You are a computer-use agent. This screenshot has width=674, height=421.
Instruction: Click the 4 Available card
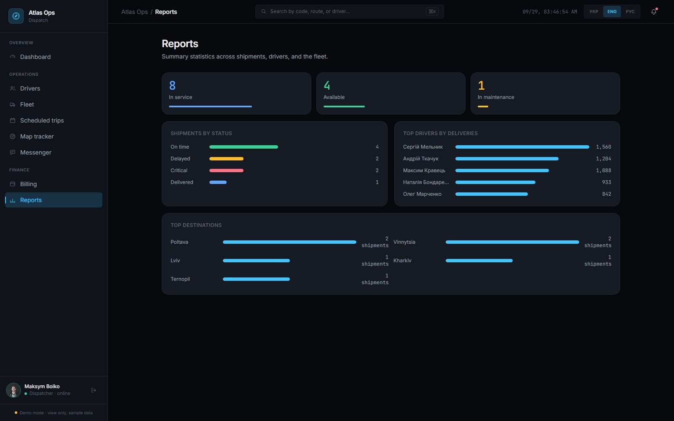pyautogui.click(x=390, y=93)
